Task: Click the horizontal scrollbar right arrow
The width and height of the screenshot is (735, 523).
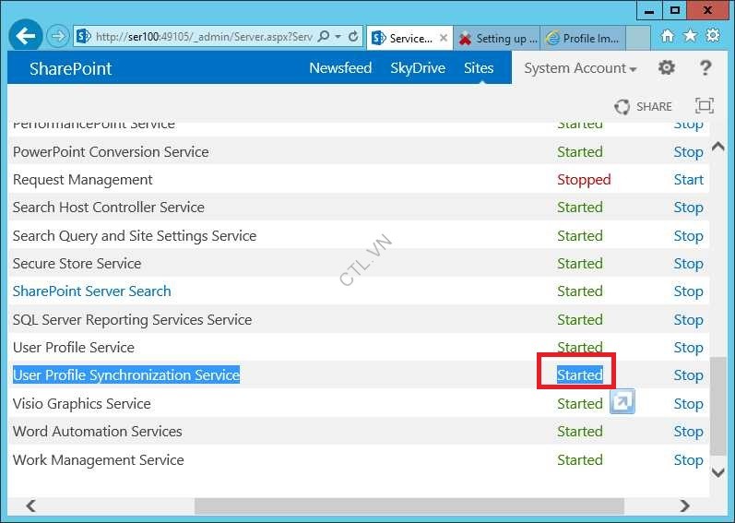Action: (684, 505)
